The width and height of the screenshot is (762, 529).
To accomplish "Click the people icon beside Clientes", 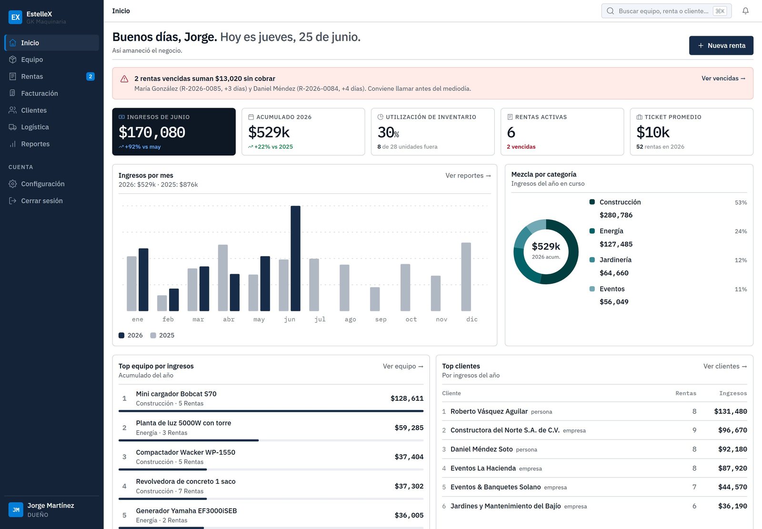I will (13, 110).
